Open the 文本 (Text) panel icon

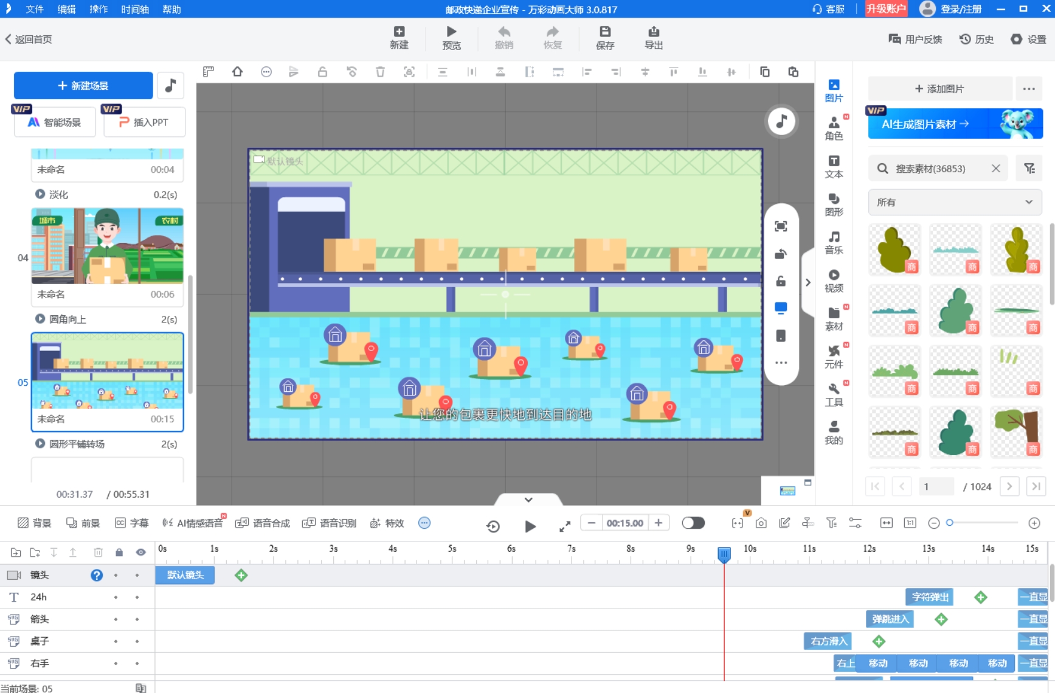tap(834, 166)
